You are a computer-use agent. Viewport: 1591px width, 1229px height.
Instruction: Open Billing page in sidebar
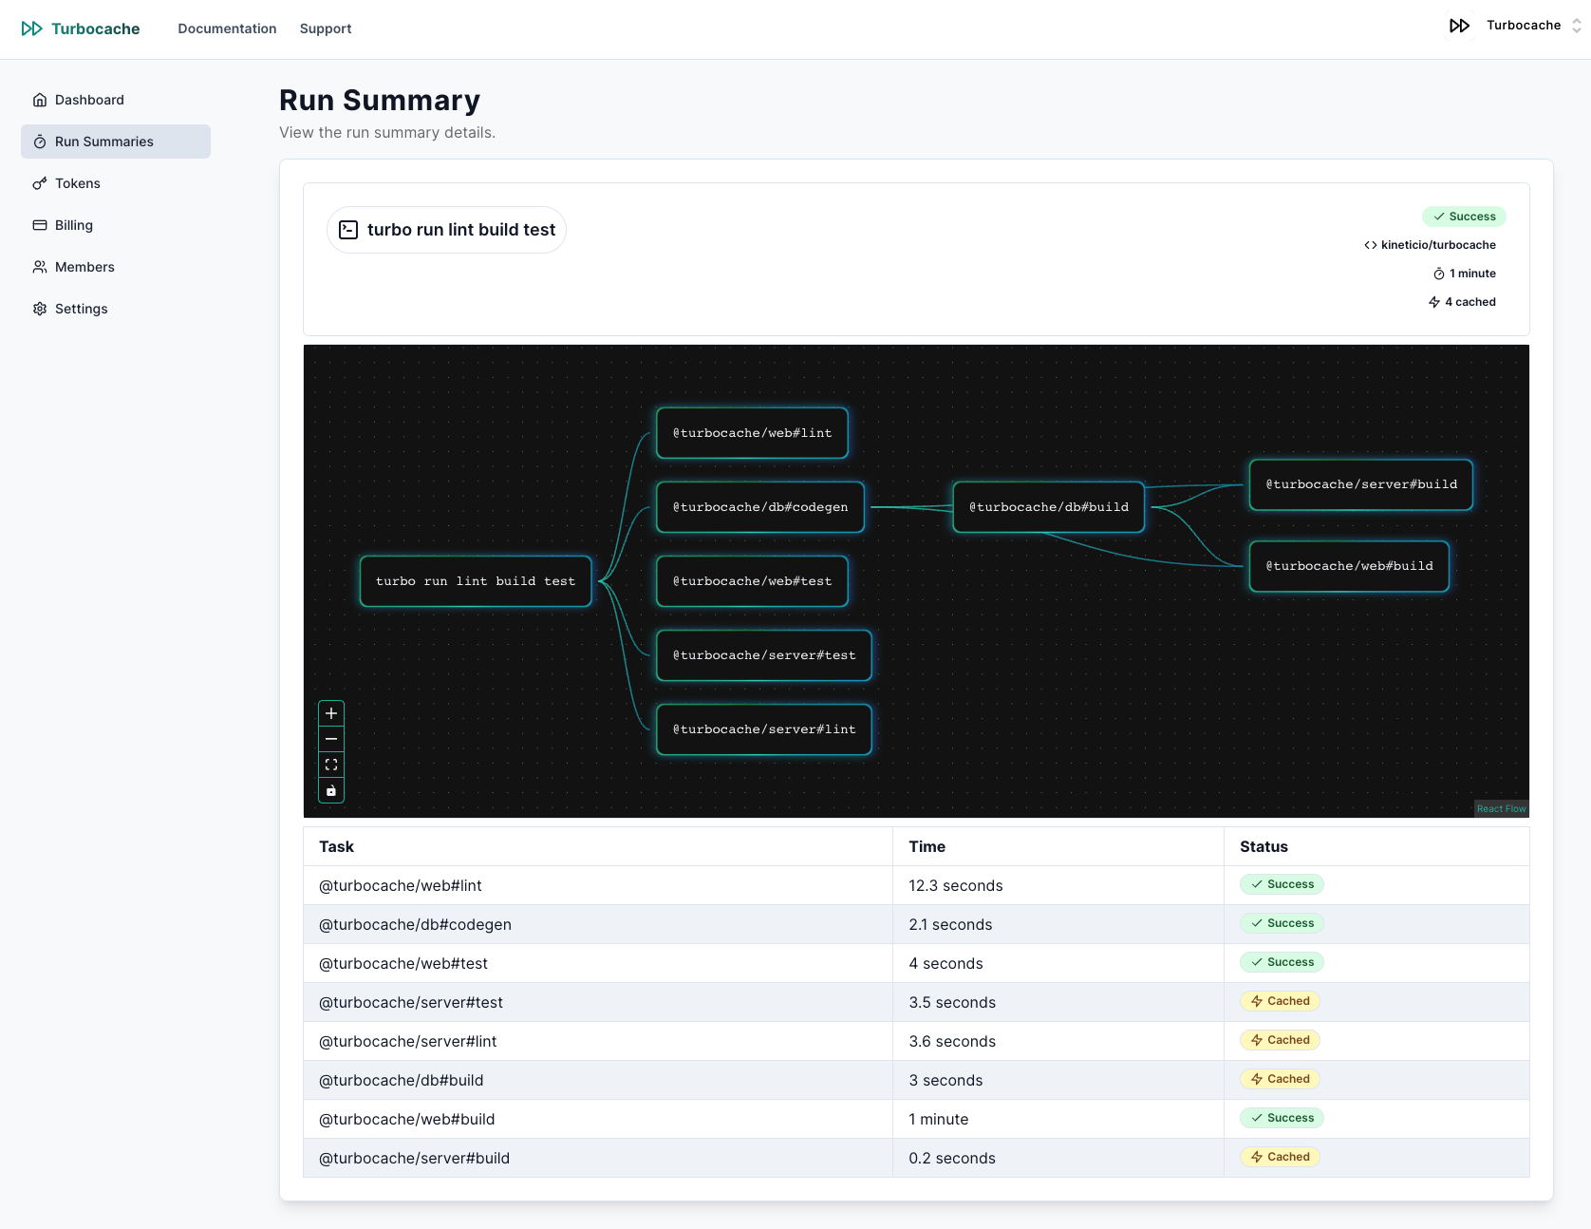(116, 225)
